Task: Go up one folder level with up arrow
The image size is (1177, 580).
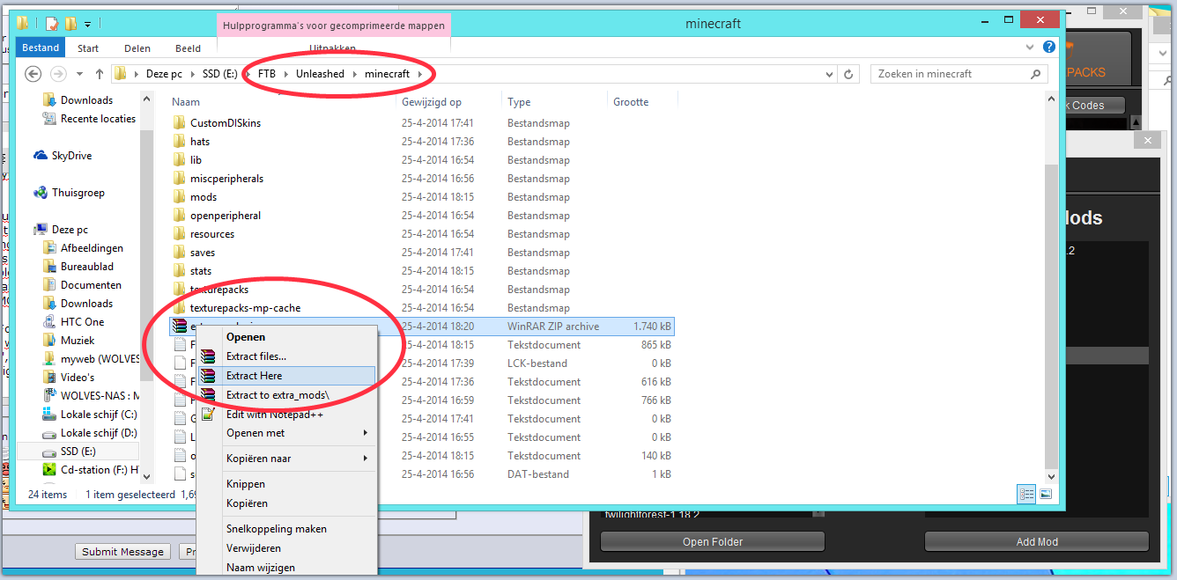Action: click(100, 74)
